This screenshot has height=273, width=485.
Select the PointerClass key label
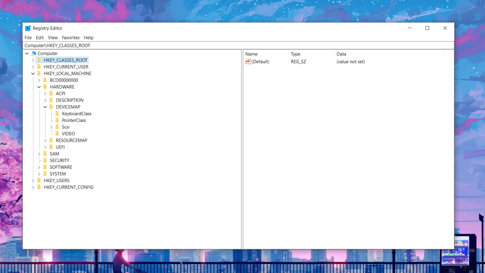pos(74,120)
